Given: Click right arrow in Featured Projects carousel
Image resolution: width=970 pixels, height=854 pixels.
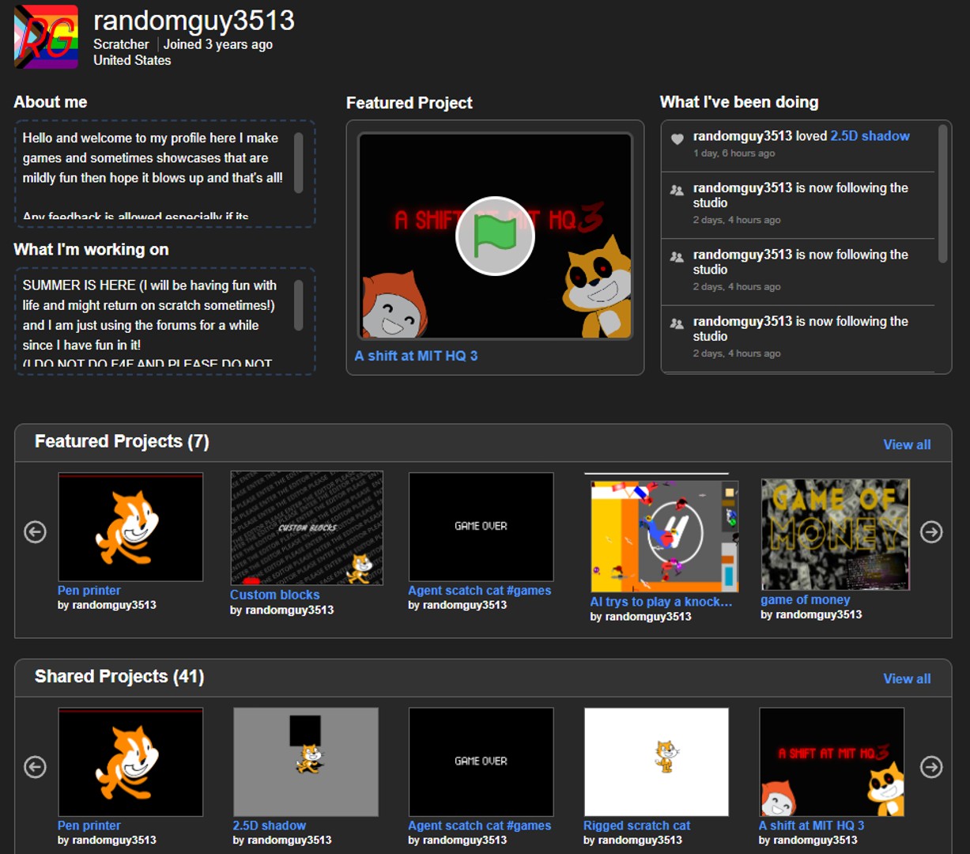Looking at the screenshot, I should click(931, 532).
